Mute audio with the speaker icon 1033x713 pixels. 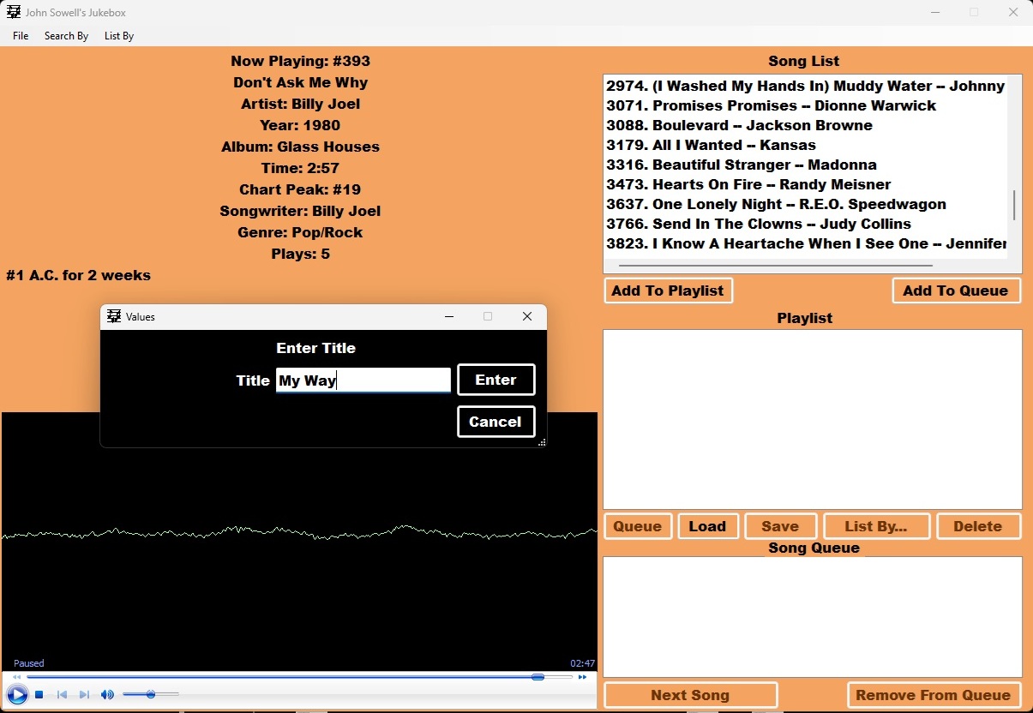click(107, 695)
